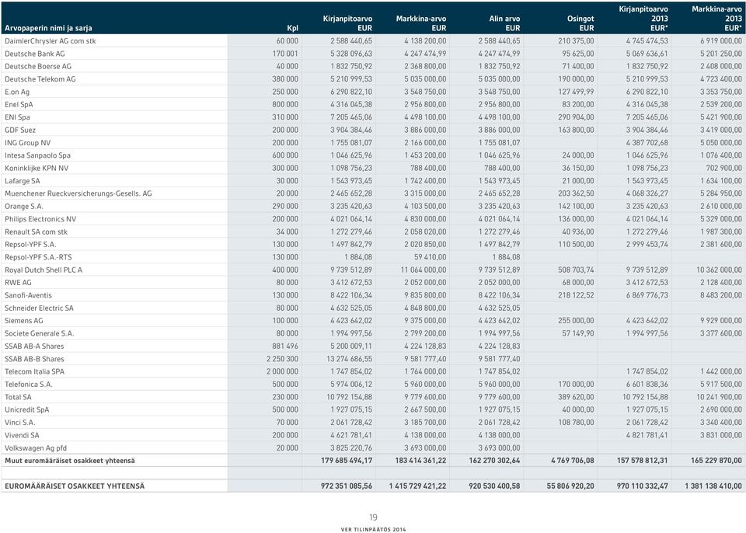Select the 'RWE AG' row name
Image resolution: width=746 pixels, height=533 pixels.
(18, 283)
